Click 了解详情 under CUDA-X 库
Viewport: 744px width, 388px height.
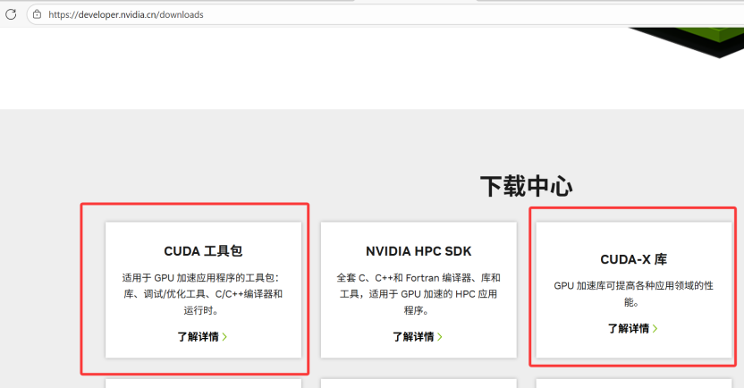(x=629, y=328)
